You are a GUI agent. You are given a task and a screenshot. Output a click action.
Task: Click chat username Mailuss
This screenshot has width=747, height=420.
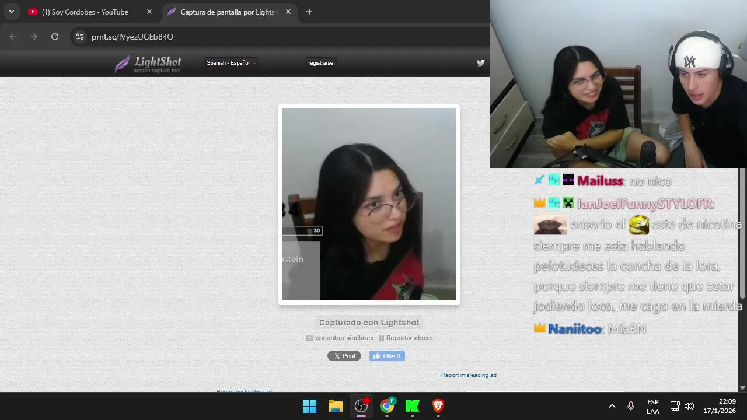tap(600, 181)
